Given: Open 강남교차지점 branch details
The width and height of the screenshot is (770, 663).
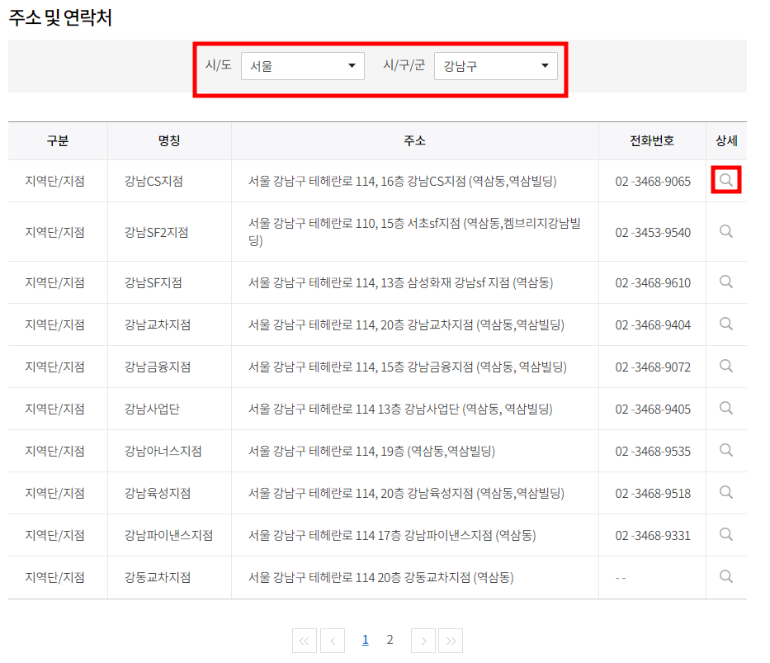Looking at the screenshot, I should click(x=725, y=324).
